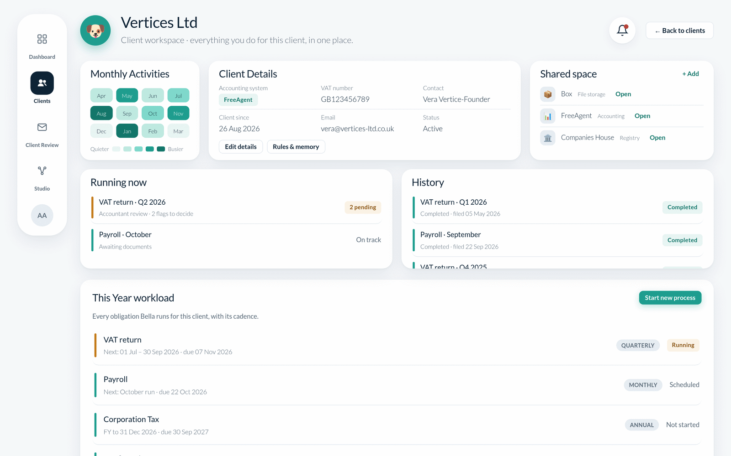Select the Aug month tile
This screenshot has width=731, height=456.
point(101,114)
